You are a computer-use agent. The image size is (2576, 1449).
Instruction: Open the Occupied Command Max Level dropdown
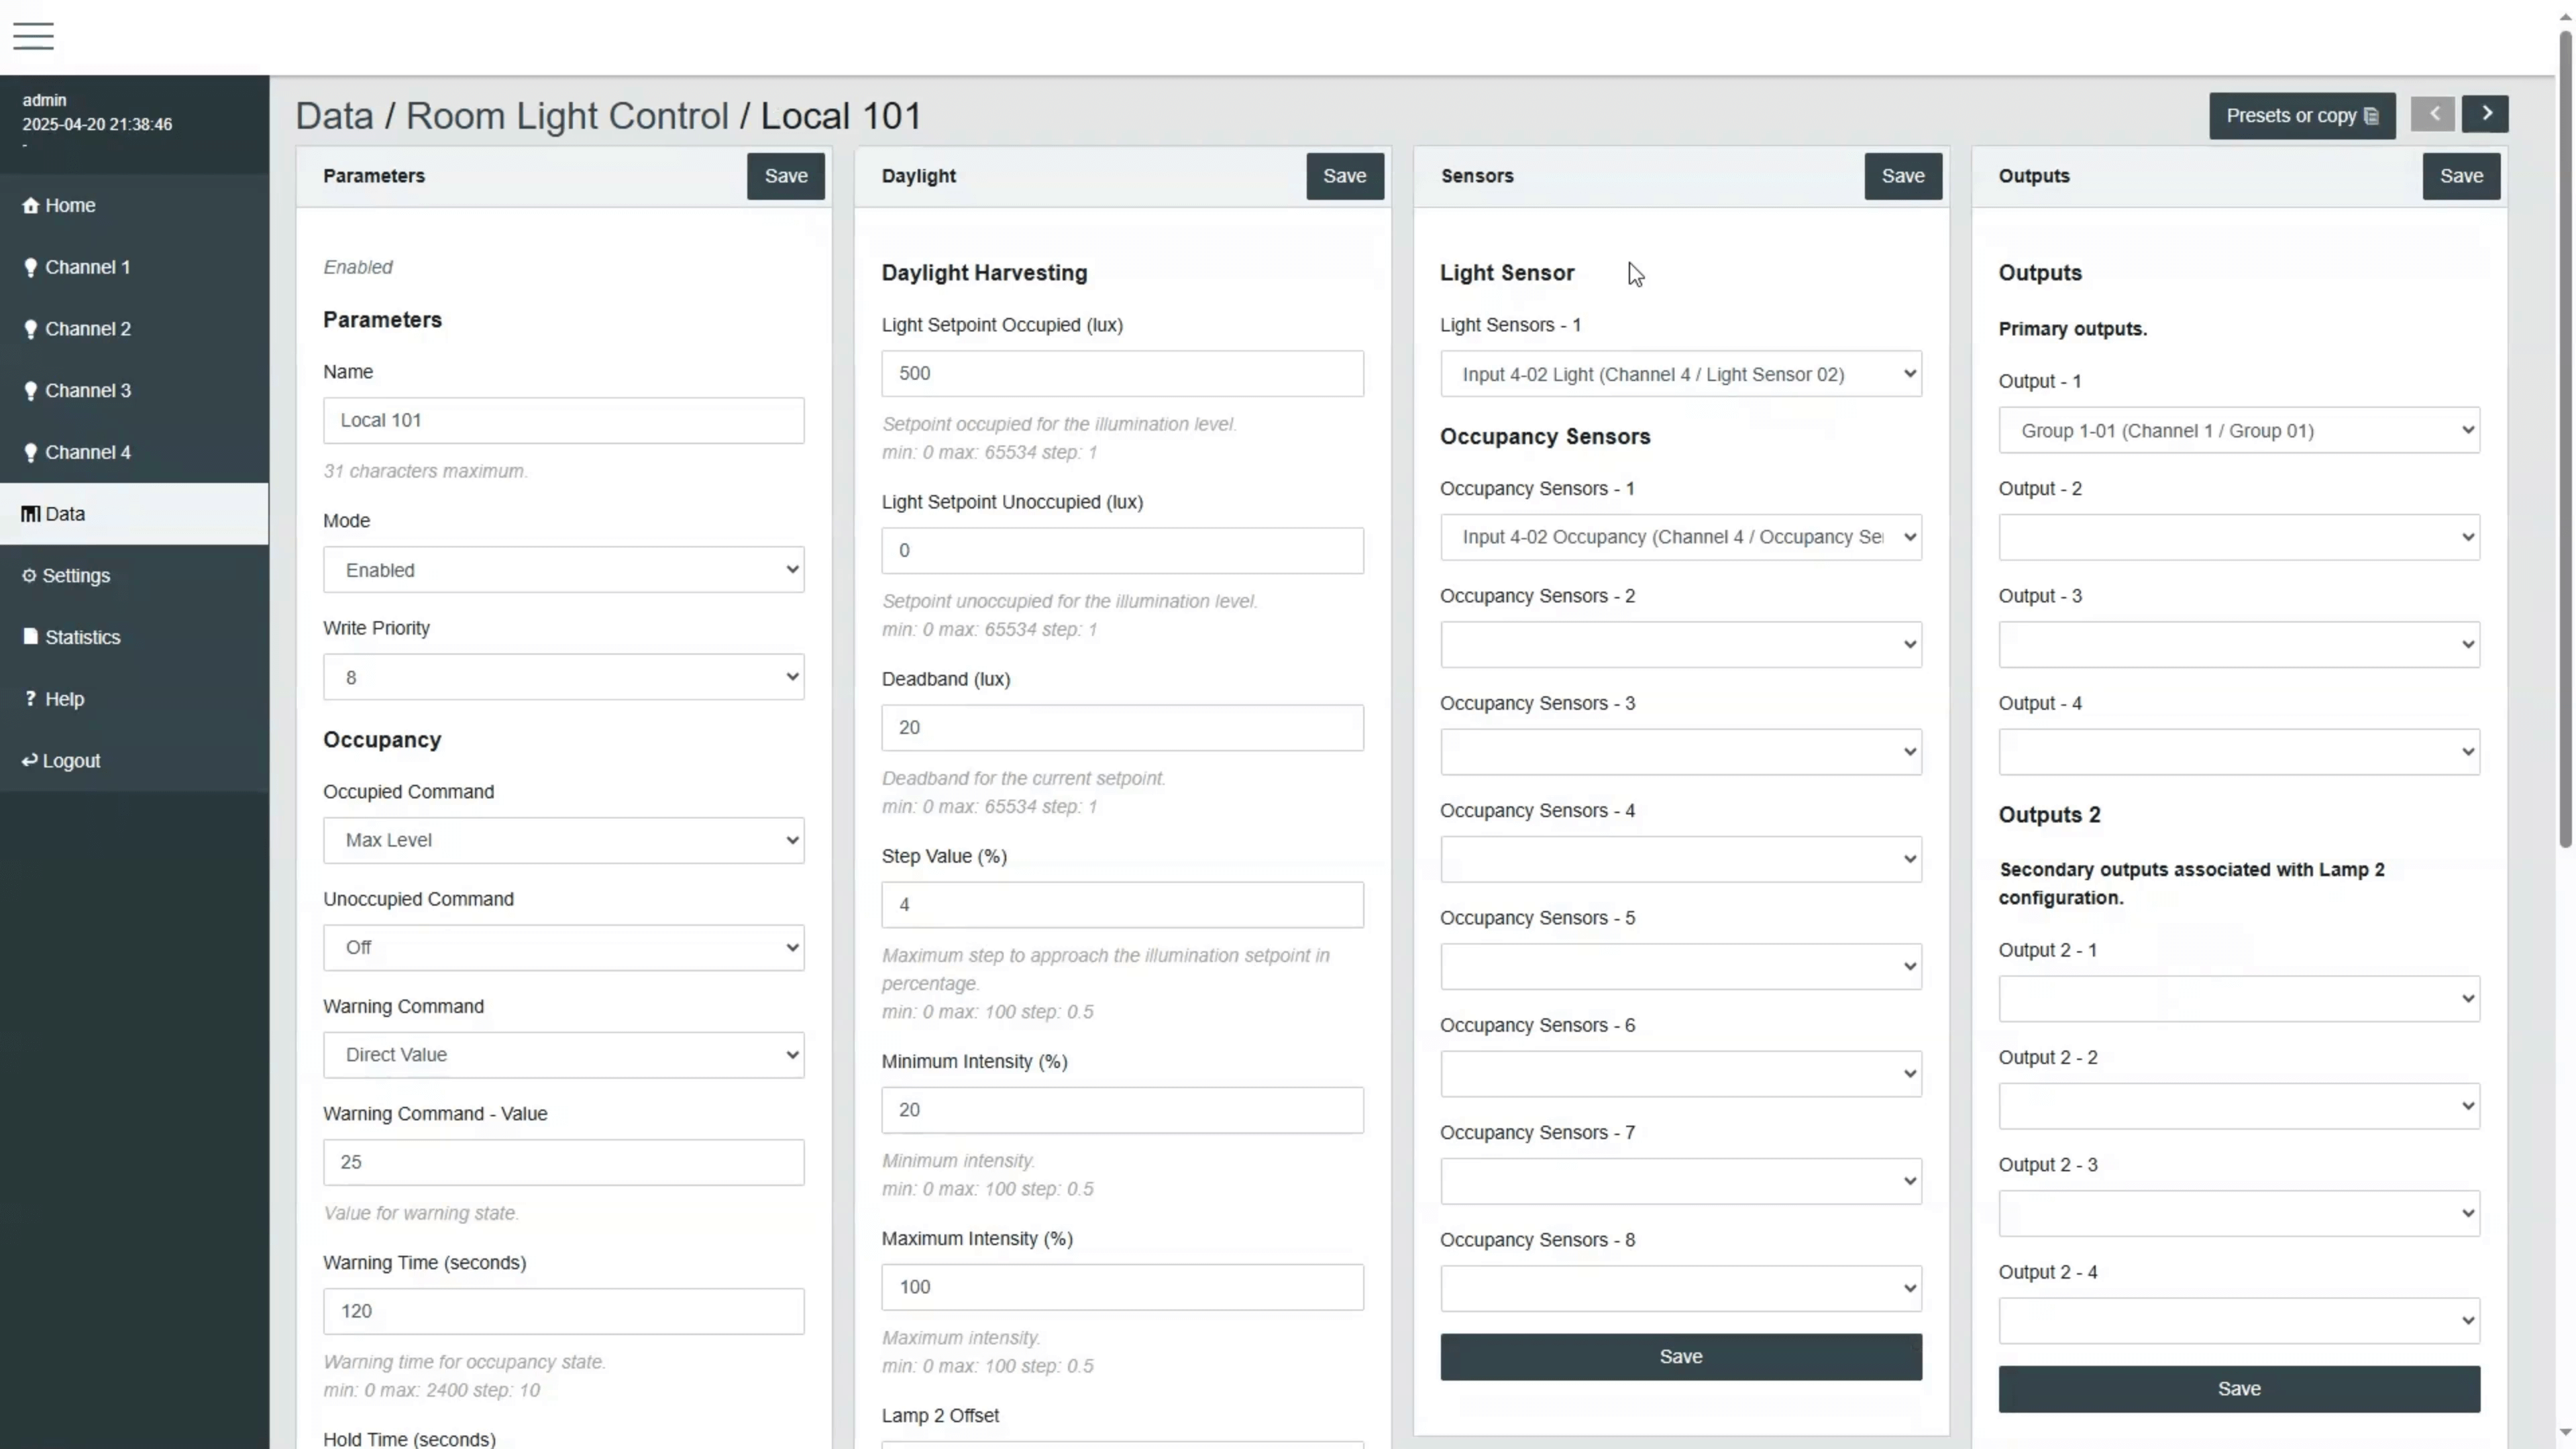[563, 841]
